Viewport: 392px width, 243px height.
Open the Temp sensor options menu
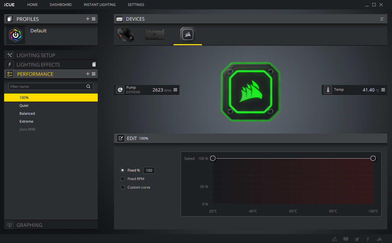(383, 90)
